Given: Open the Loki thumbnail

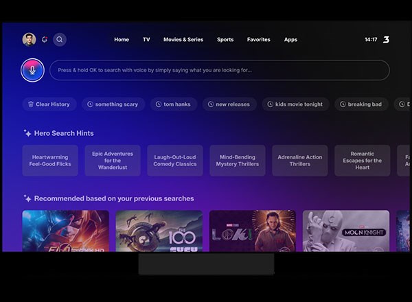Looking at the screenshot, I should click(253, 231).
